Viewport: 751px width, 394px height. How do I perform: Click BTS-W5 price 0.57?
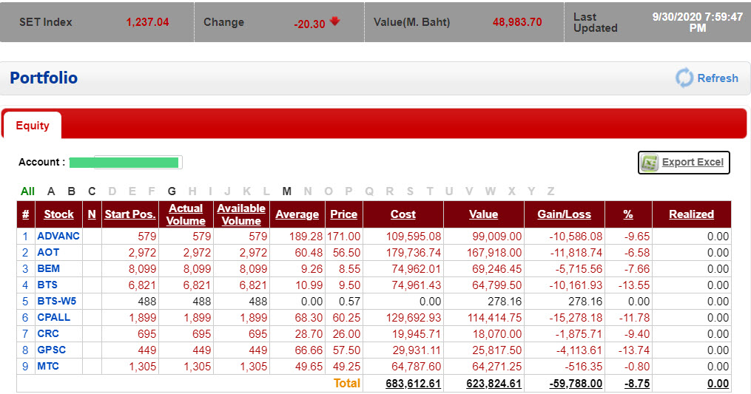(349, 302)
